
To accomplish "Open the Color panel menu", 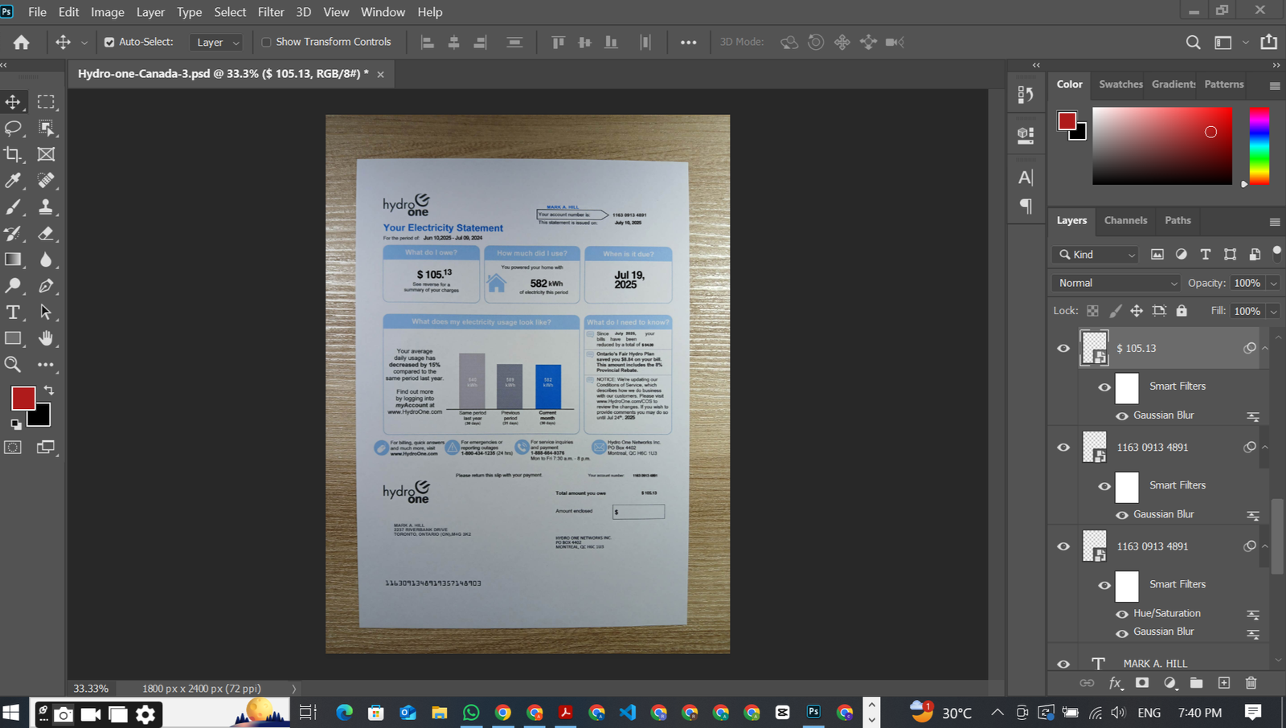I will 1275,86.
